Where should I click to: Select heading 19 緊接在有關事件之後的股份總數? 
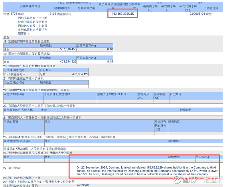[27, 54]
